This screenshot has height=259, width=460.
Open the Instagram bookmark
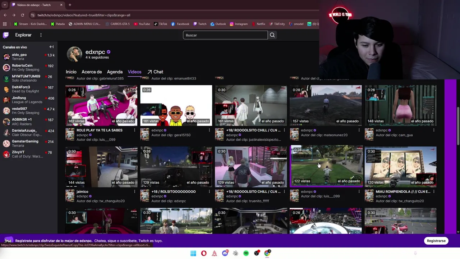tap(239, 24)
